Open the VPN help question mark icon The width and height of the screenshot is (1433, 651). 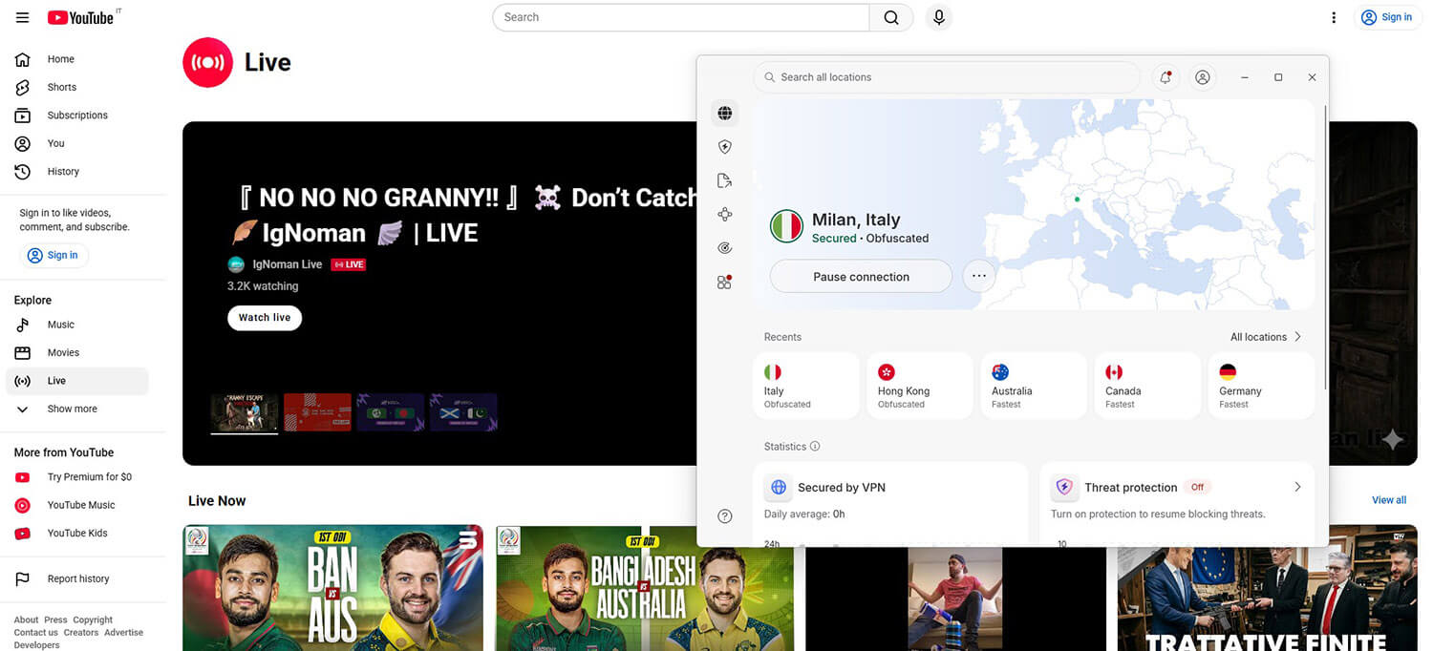[x=725, y=516]
